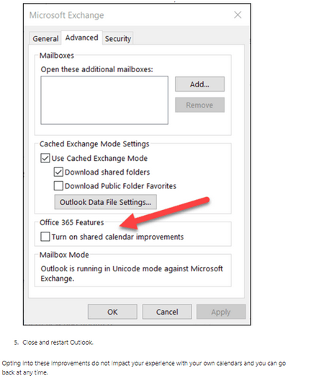Switch to the General tab
The image size is (319, 381).
45,39
